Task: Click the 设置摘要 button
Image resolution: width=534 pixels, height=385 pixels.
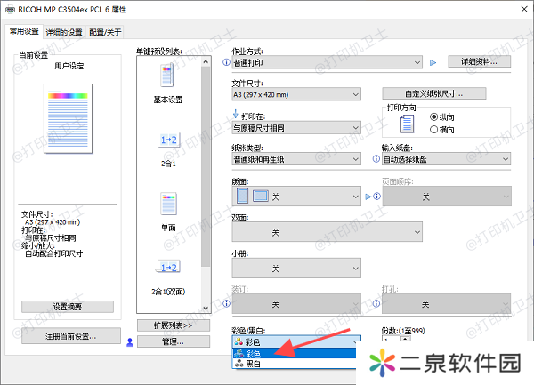Action: tap(68, 307)
